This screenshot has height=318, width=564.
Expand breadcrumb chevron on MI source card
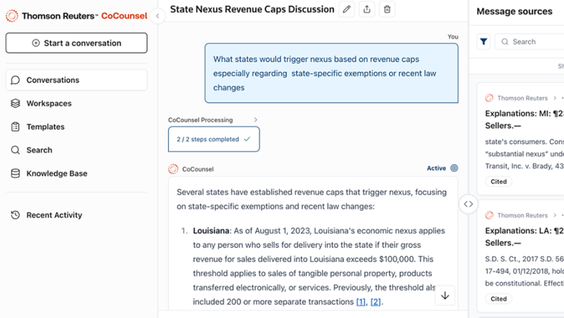555,98
